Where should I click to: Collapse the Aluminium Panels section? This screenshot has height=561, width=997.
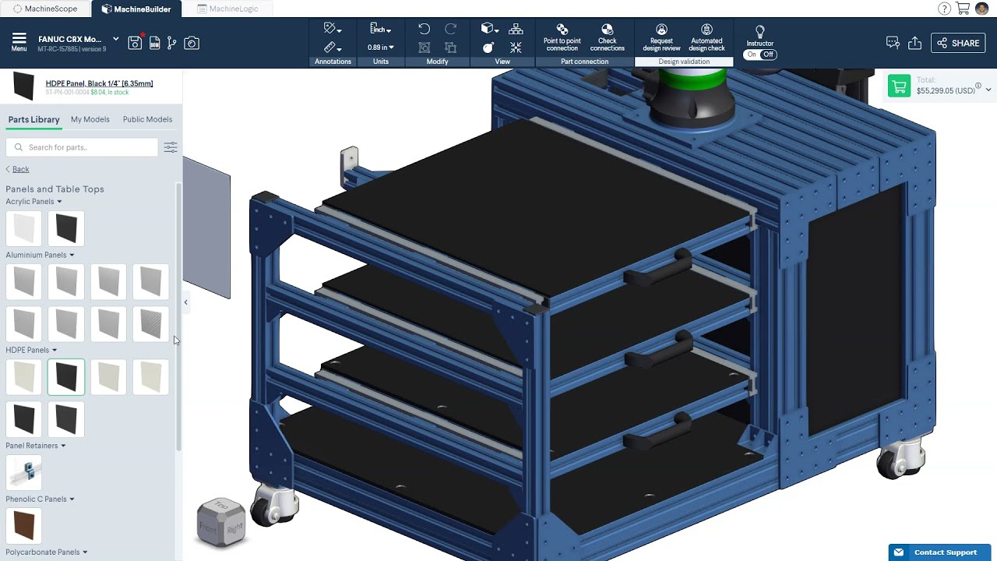click(x=72, y=255)
